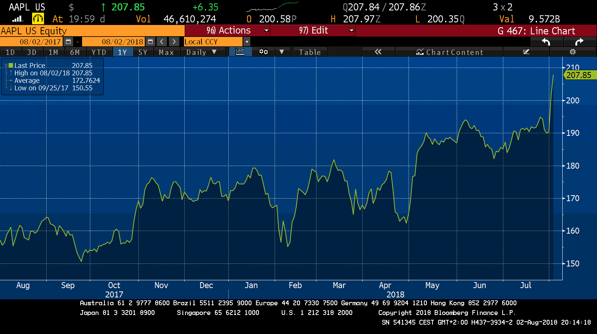Click the AAPL US Equity security field

click(92, 31)
